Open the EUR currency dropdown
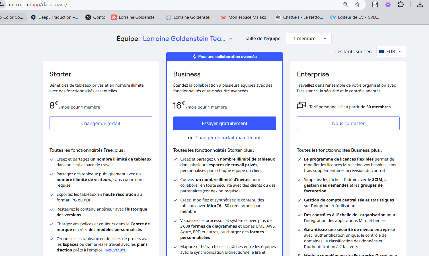 [x=391, y=51]
